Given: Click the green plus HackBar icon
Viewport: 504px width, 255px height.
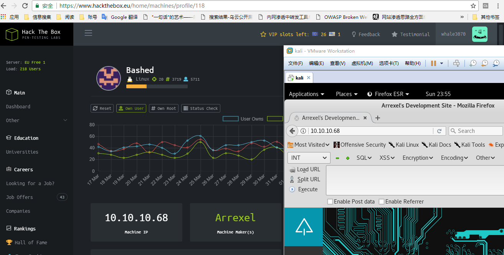Looking at the screenshot, I should tap(348, 158).
